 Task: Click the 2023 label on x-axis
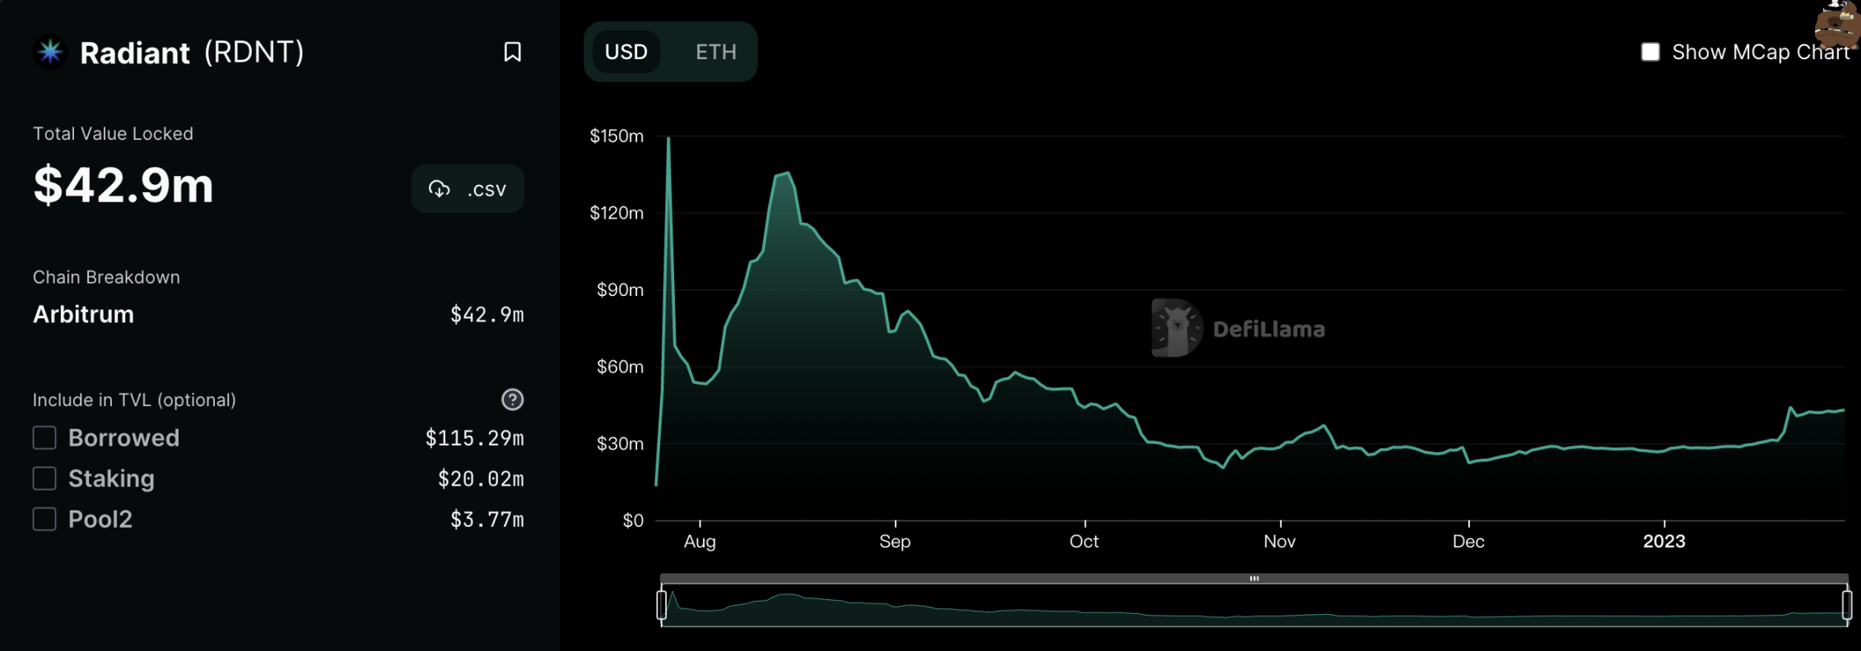(1664, 542)
